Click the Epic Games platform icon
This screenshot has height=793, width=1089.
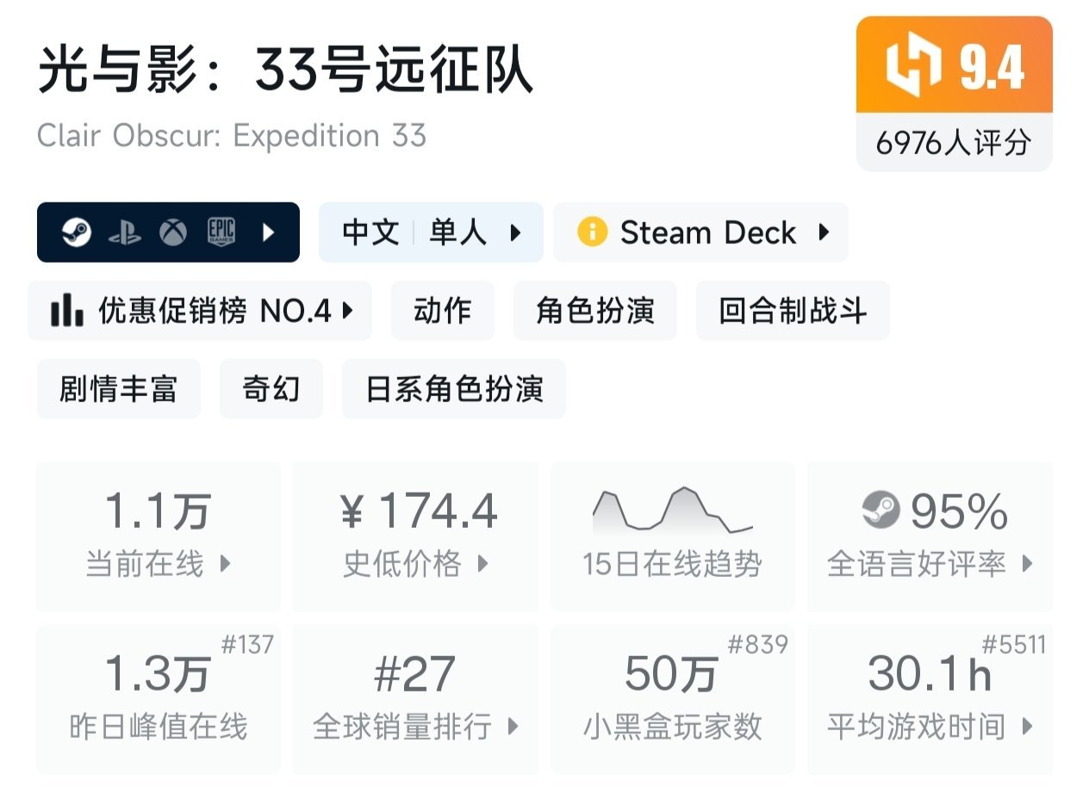tap(221, 232)
